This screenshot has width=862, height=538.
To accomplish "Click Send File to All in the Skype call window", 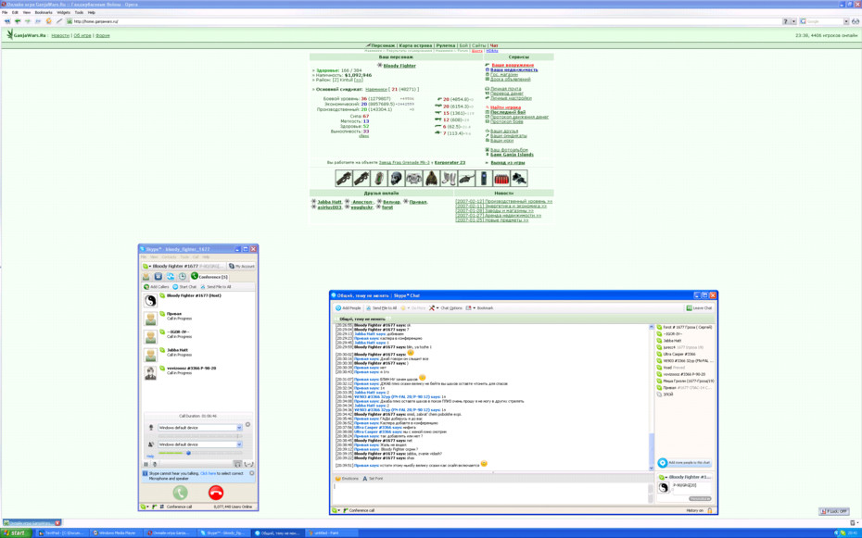I will coord(215,286).
